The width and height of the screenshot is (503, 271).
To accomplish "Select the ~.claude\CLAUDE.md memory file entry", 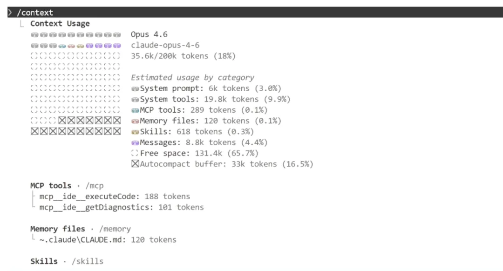I will 108,240.
